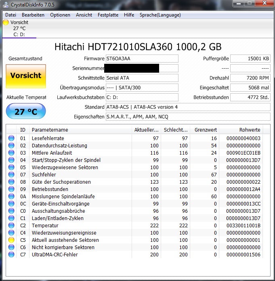The height and width of the screenshot is (281, 275).
Task: Open the Festplatte menu
Action: [108, 15]
